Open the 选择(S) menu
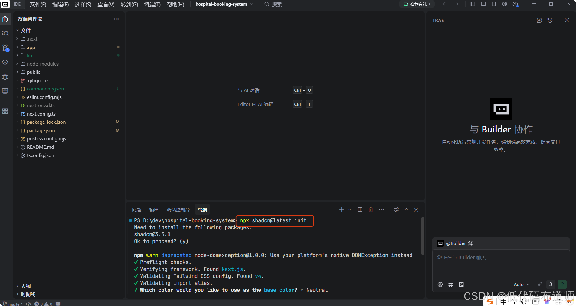The height and width of the screenshot is (306, 576). pos(83,4)
